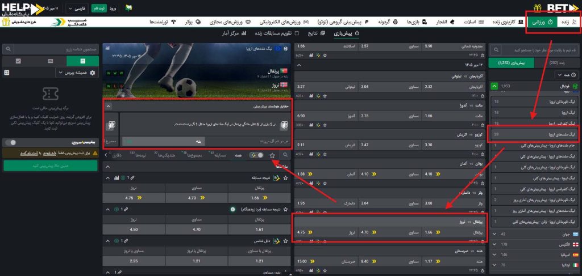Expand the جهان country list
The height and width of the screenshot is (276, 582).
coord(494,234)
